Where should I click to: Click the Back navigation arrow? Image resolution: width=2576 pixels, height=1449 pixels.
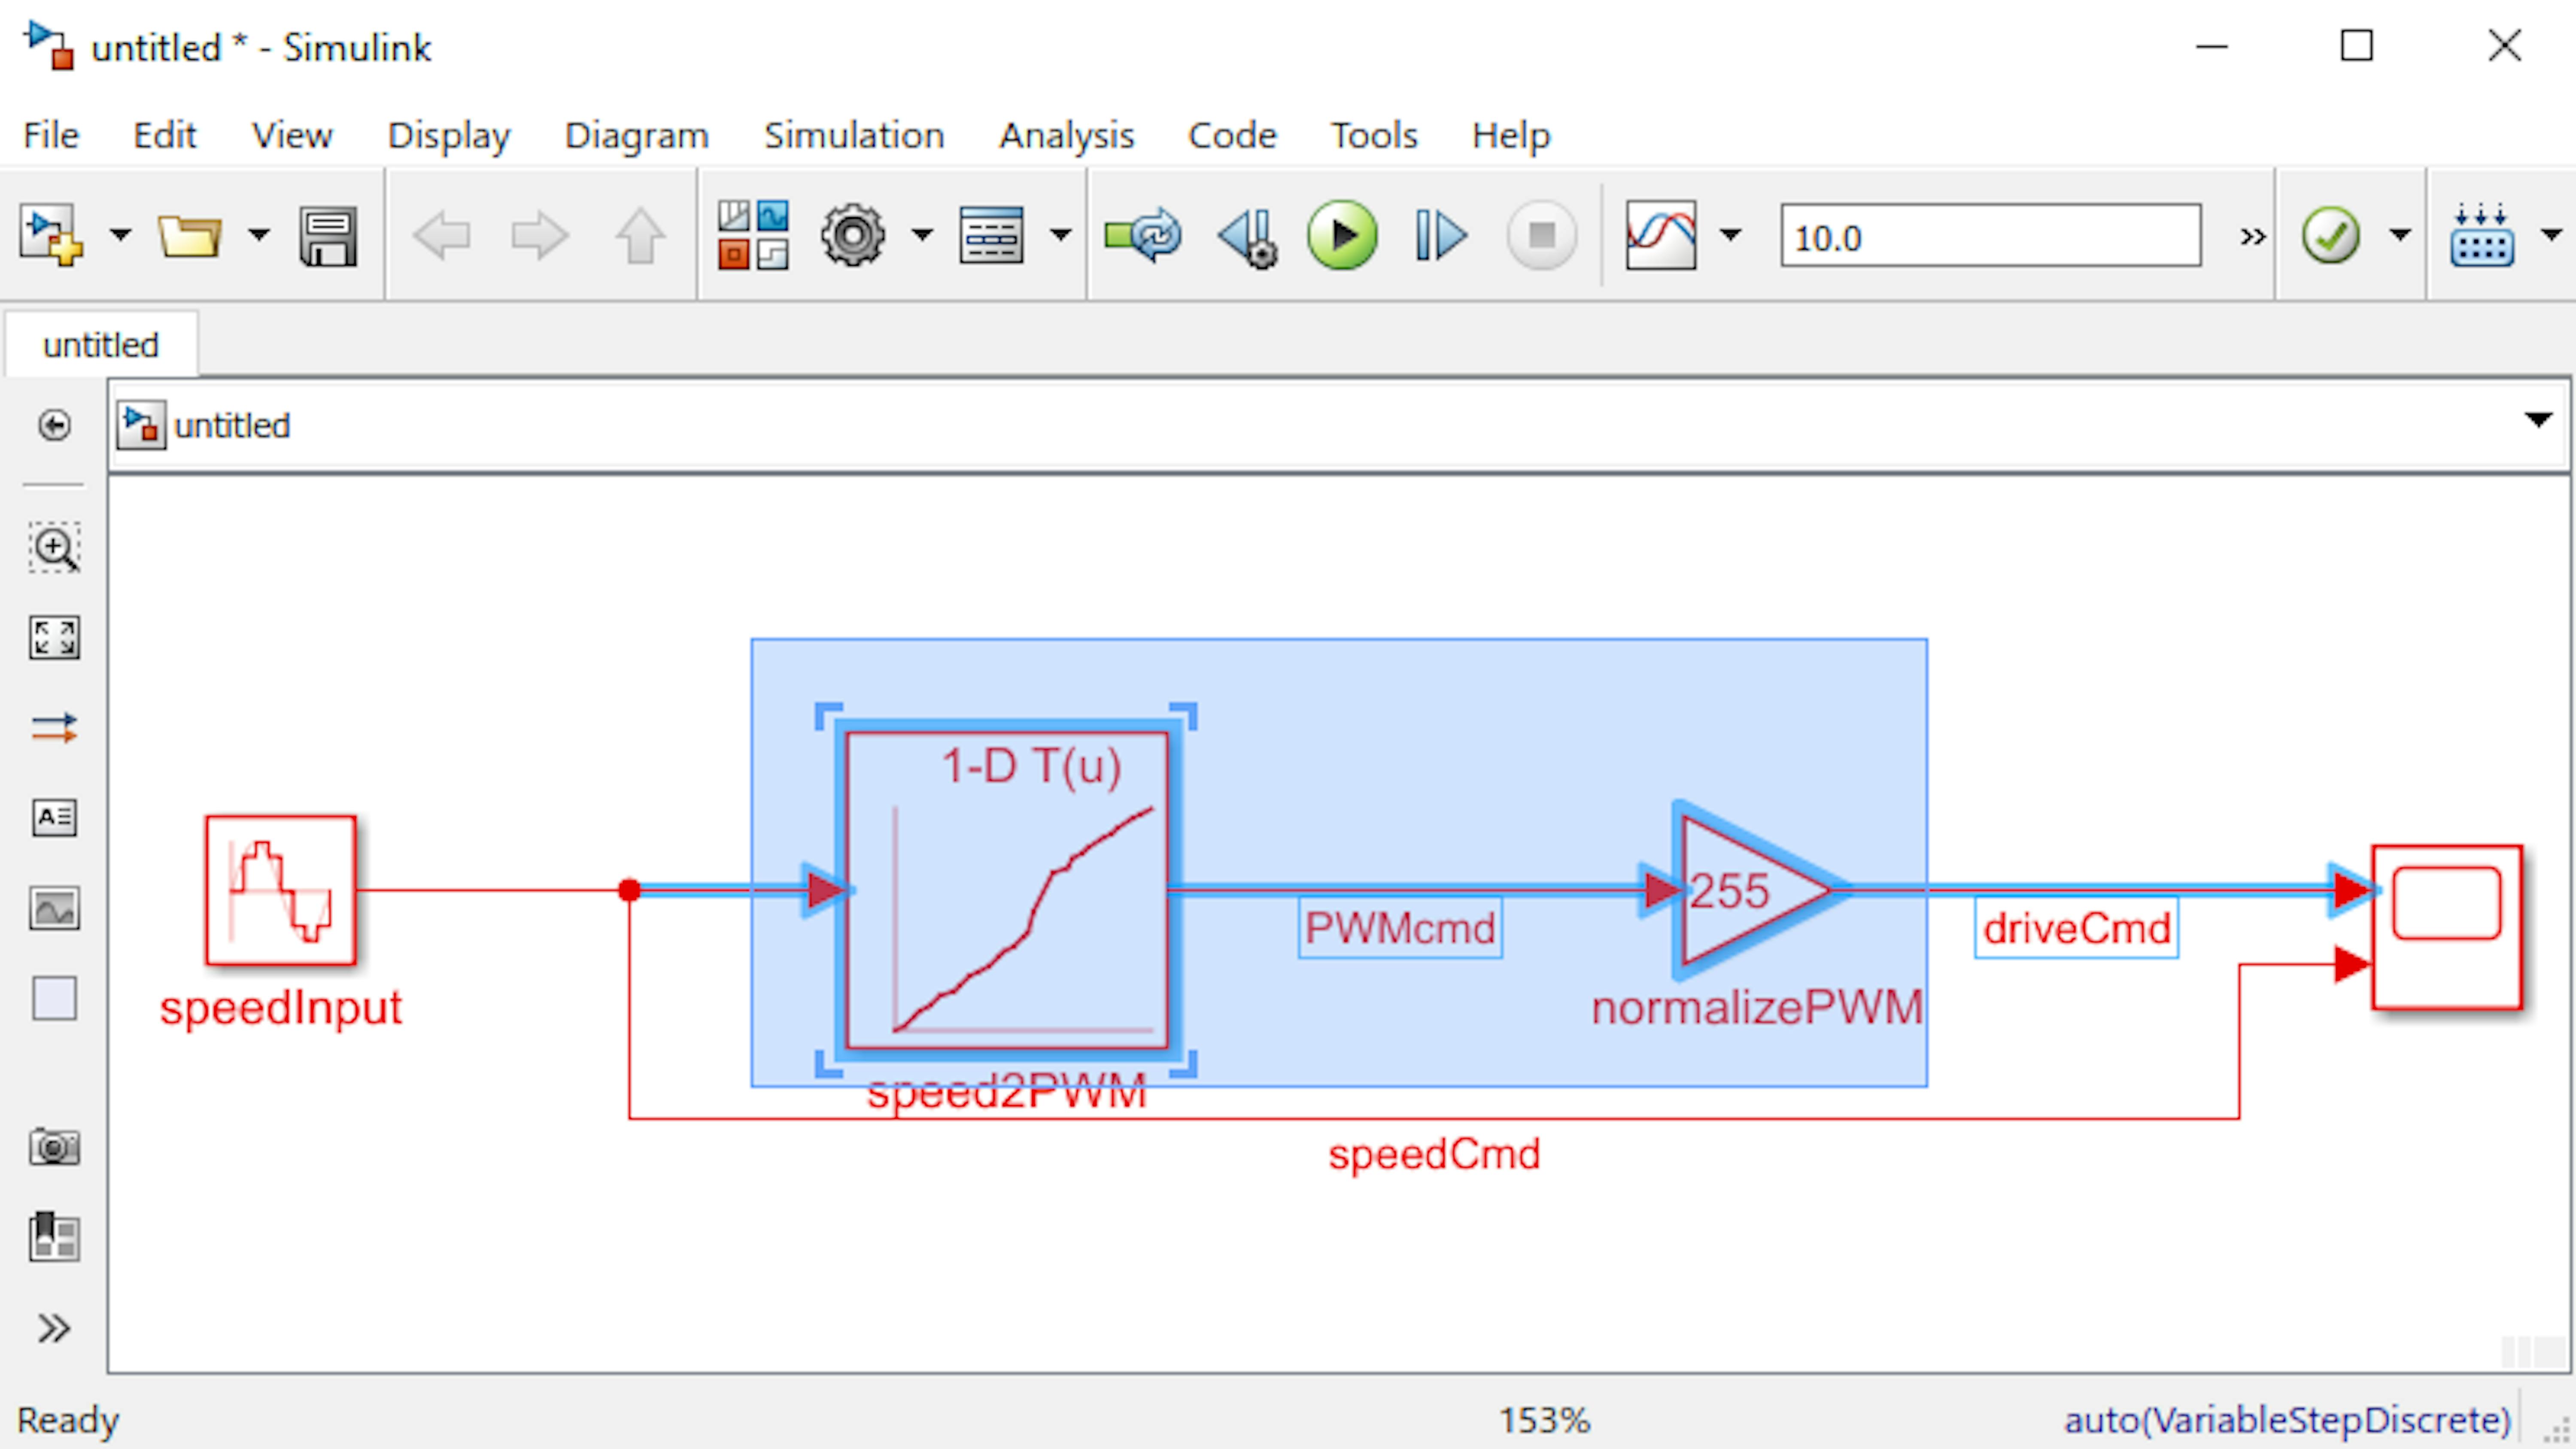[441, 236]
